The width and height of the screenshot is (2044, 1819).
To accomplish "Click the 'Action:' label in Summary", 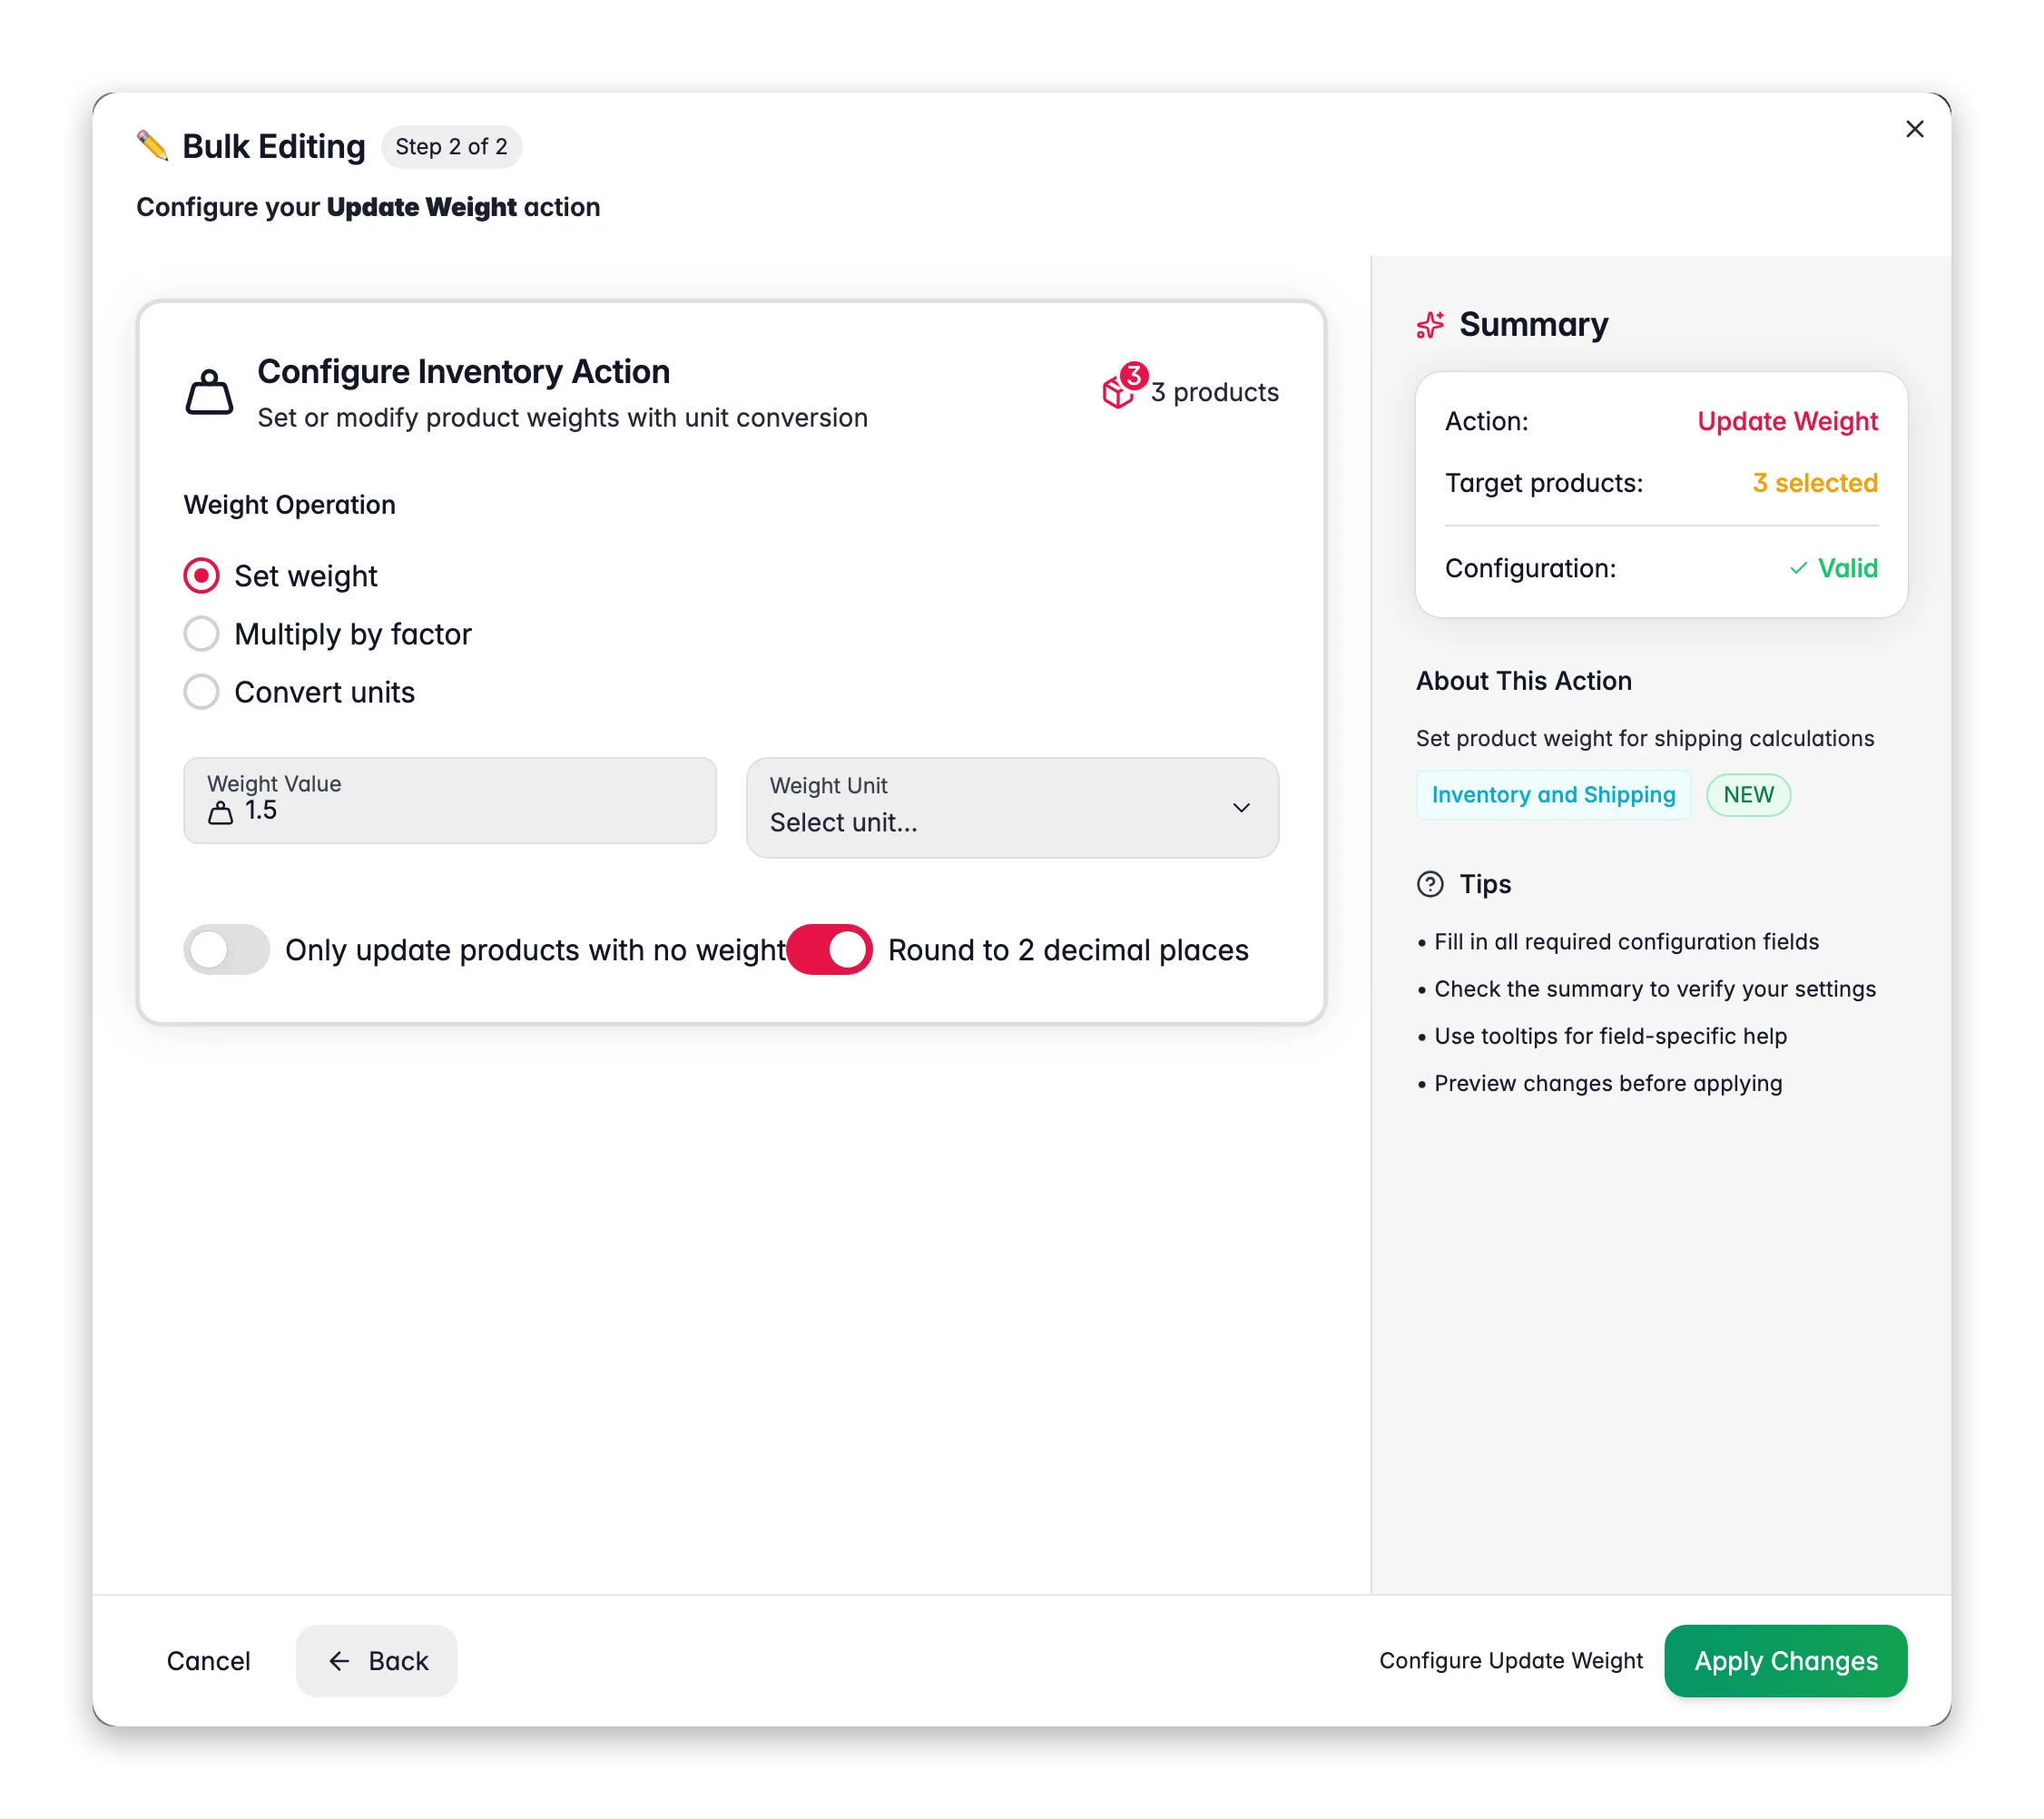I will click(x=1486, y=421).
